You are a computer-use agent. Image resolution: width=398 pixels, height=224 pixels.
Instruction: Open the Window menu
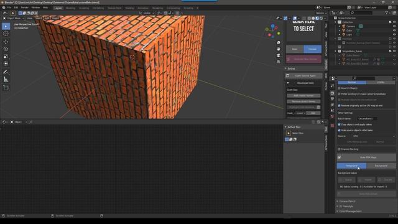click(x=35, y=7)
